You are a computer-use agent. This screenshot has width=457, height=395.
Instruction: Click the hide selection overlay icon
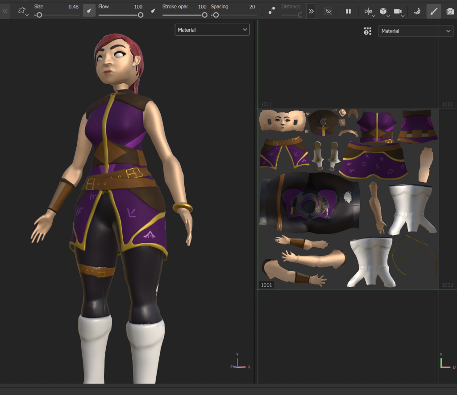click(328, 11)
